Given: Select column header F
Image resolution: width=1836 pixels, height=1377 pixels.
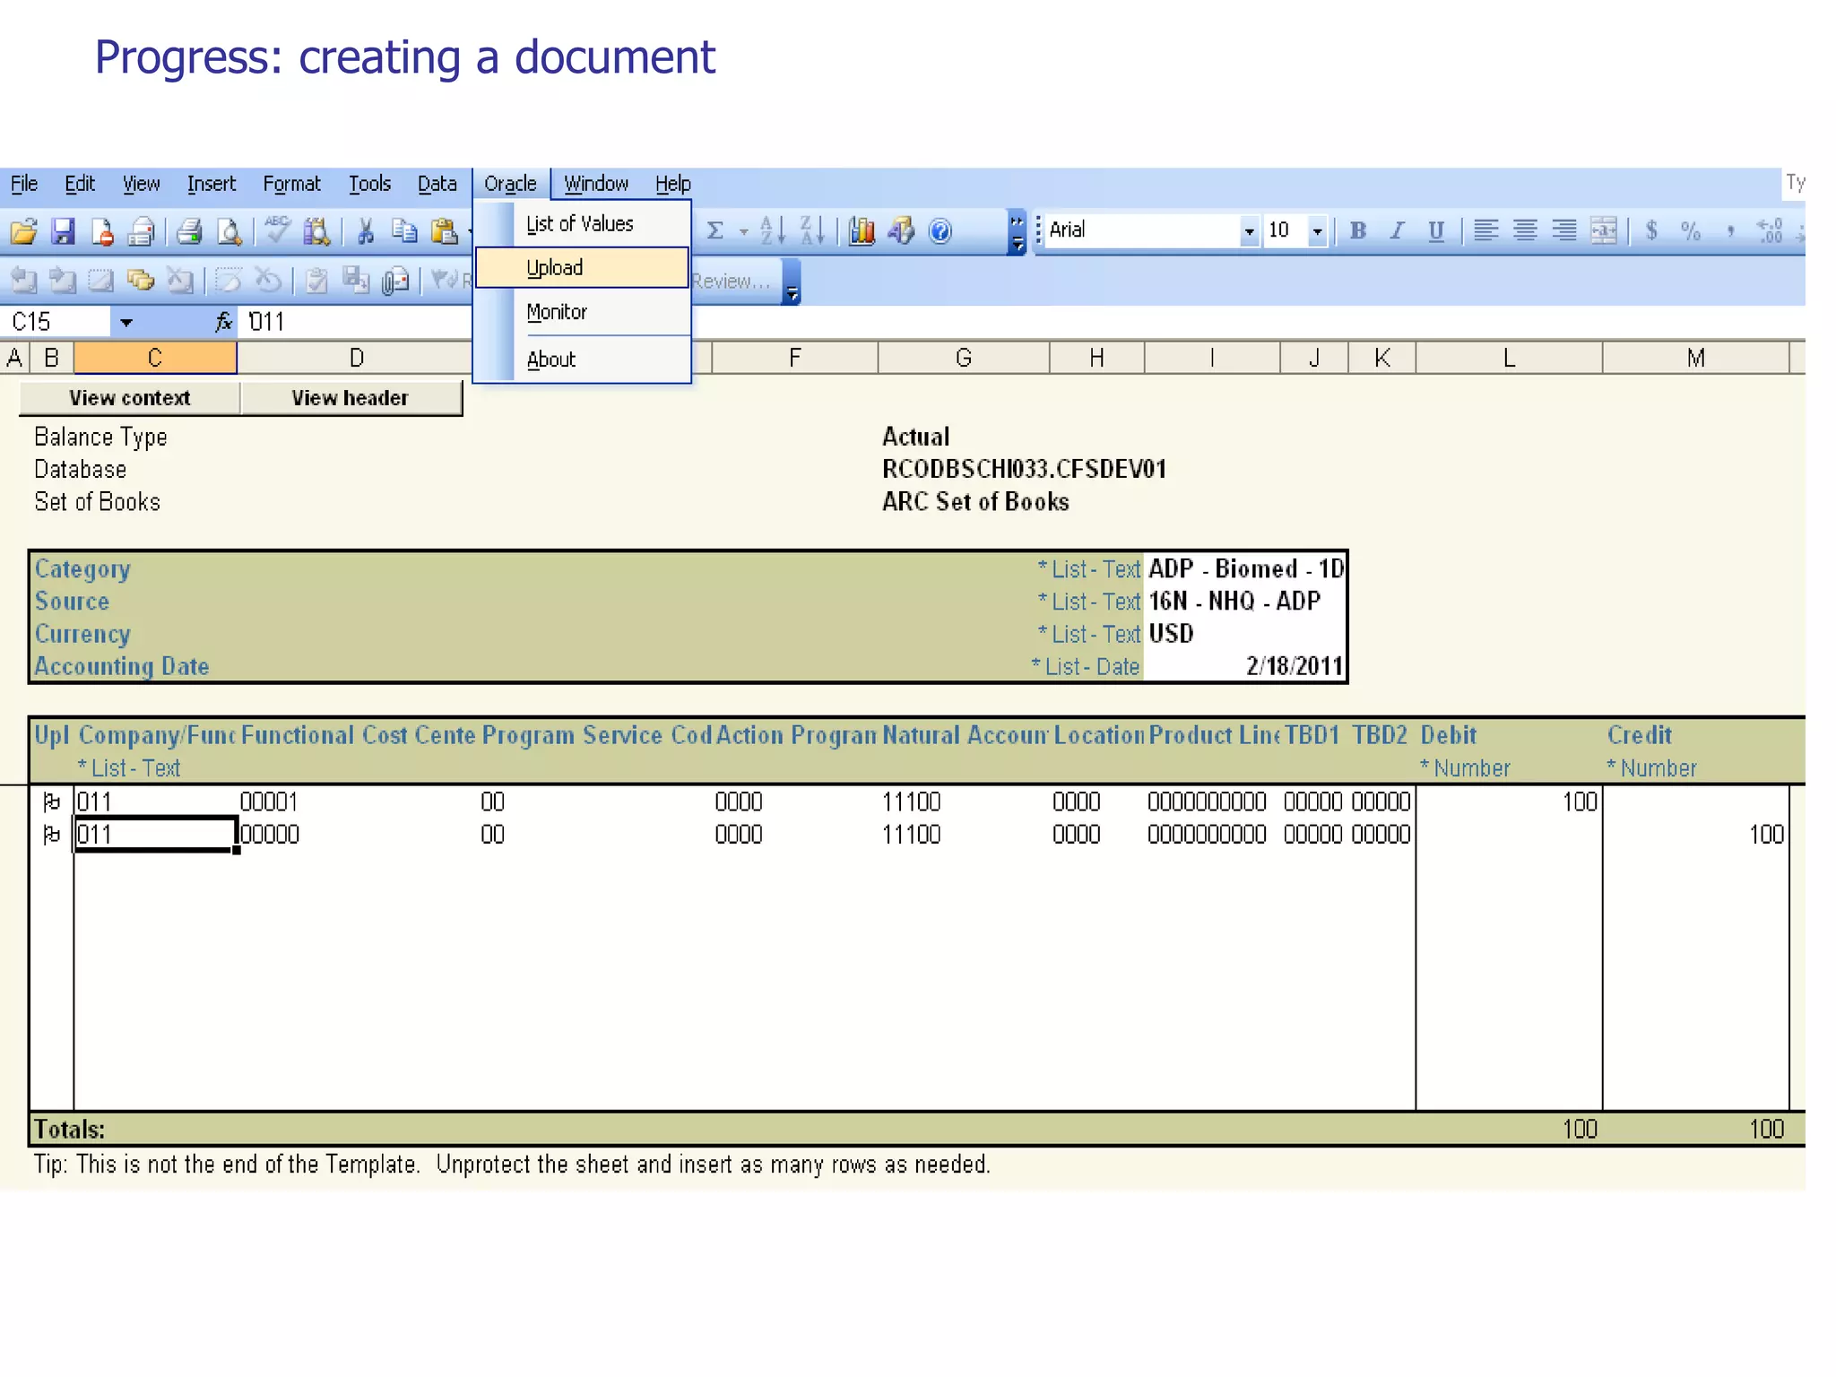Looking at the screenshot, I should click(794, 359).
